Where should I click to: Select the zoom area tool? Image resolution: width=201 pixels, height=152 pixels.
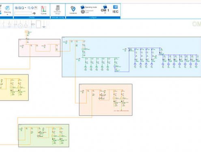29,8
